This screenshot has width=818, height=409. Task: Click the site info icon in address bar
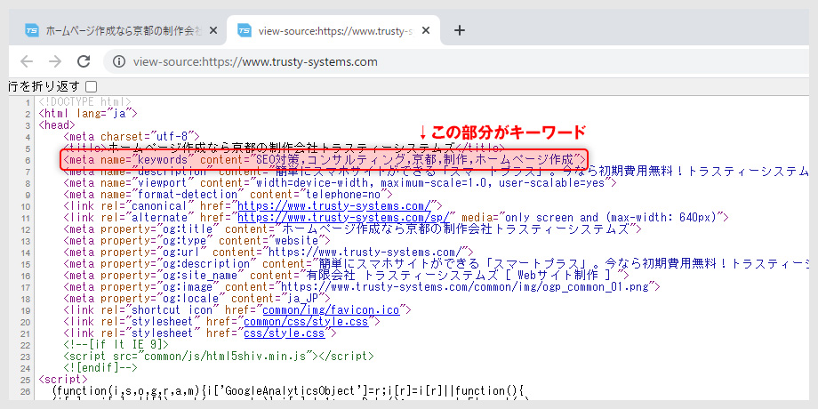coord(119,62)
